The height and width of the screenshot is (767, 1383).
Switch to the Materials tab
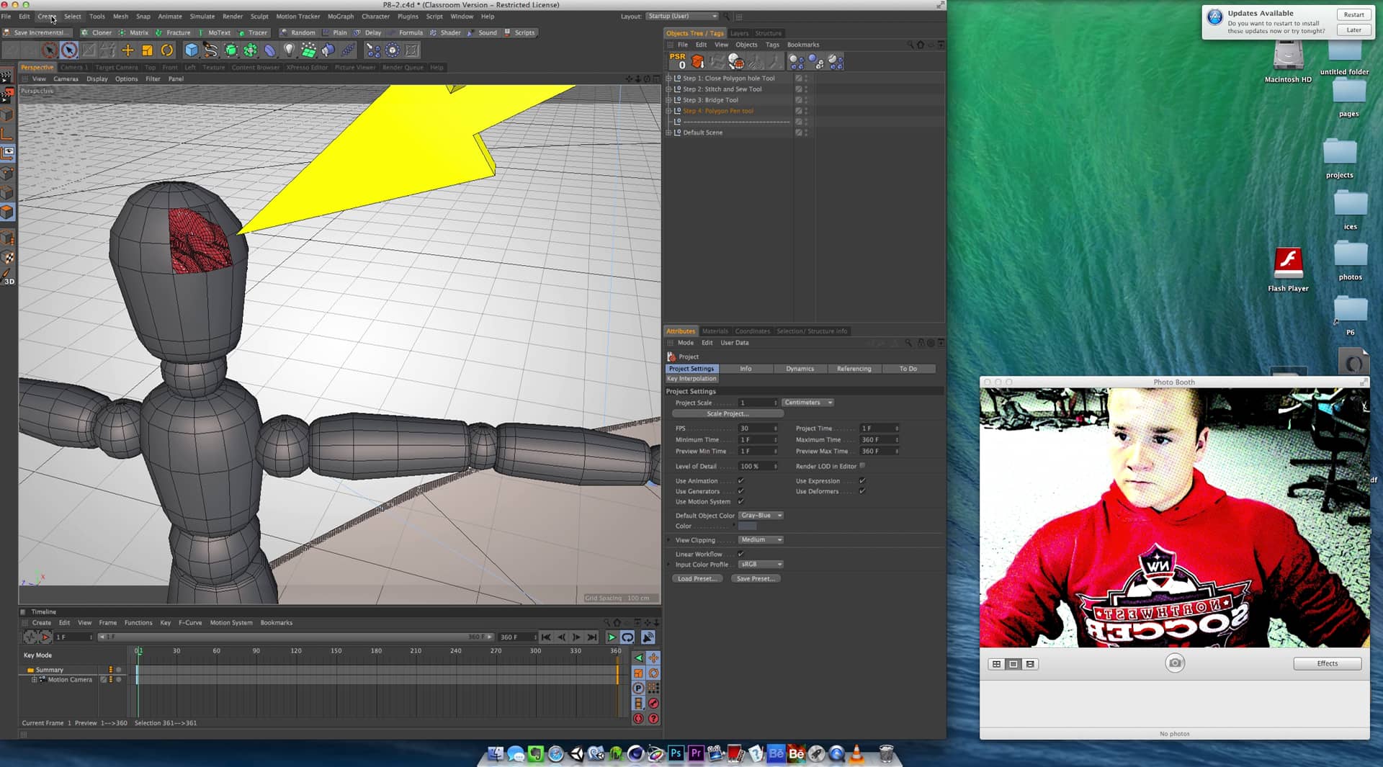point(715,331)
